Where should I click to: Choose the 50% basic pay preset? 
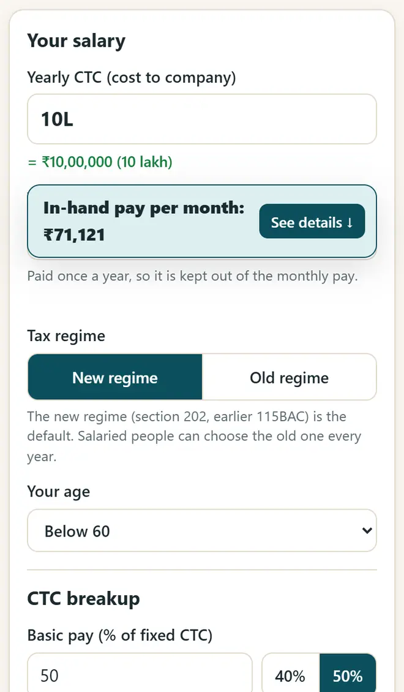348,675
